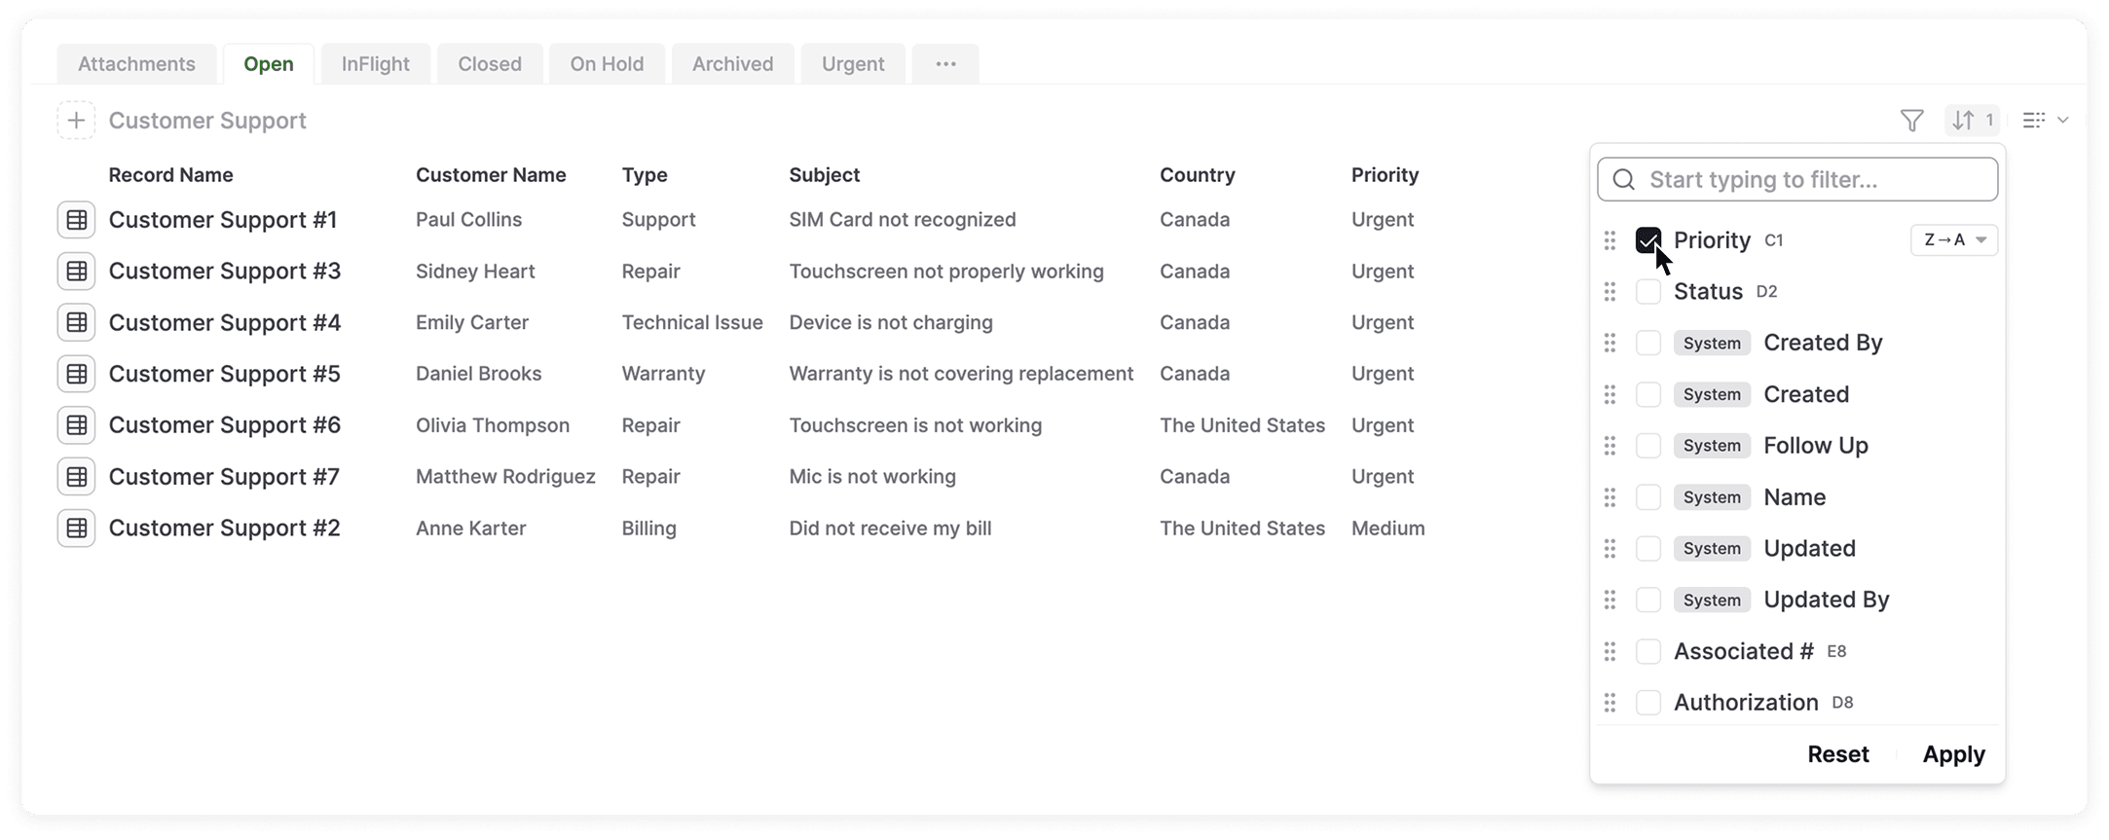Switch to the InFlight tab
This screenshot has height=840, width=2109.
tap(375, 64)
